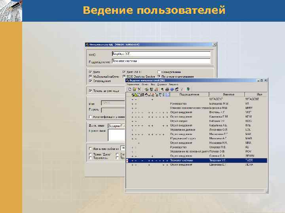This screenshot has width=285, height=213.
Task: Toggle the Печать штрих-кода checkbox
Action: click(90, 91)
